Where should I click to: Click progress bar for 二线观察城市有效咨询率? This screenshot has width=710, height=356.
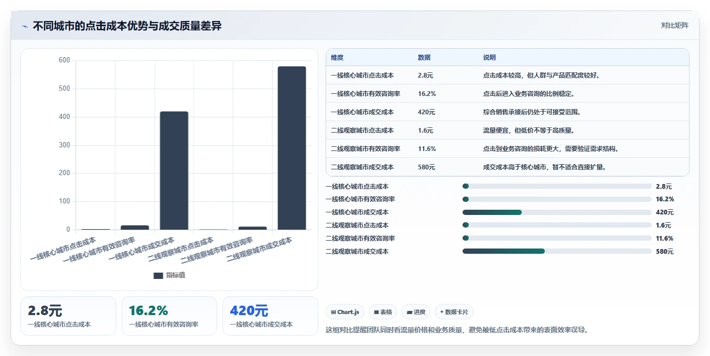pos(557,239)
